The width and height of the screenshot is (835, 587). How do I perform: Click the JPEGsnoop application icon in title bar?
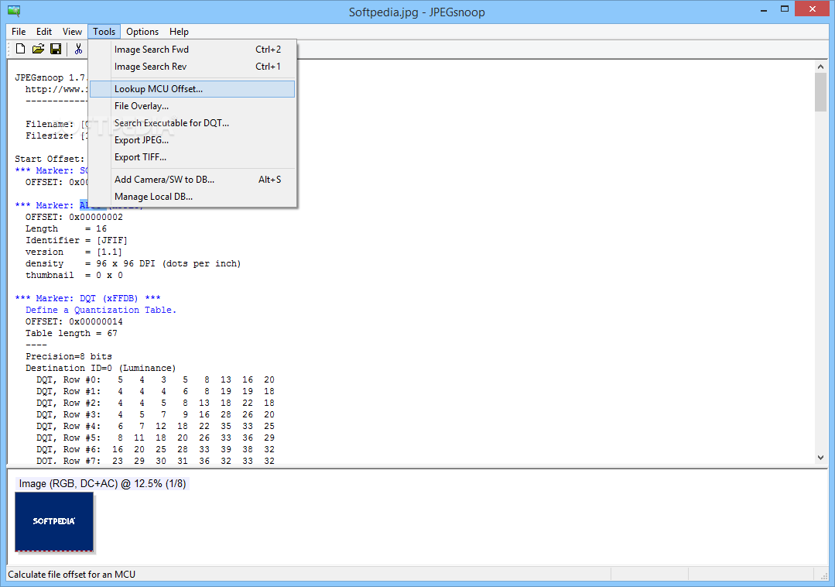click(x=14, y=11)
